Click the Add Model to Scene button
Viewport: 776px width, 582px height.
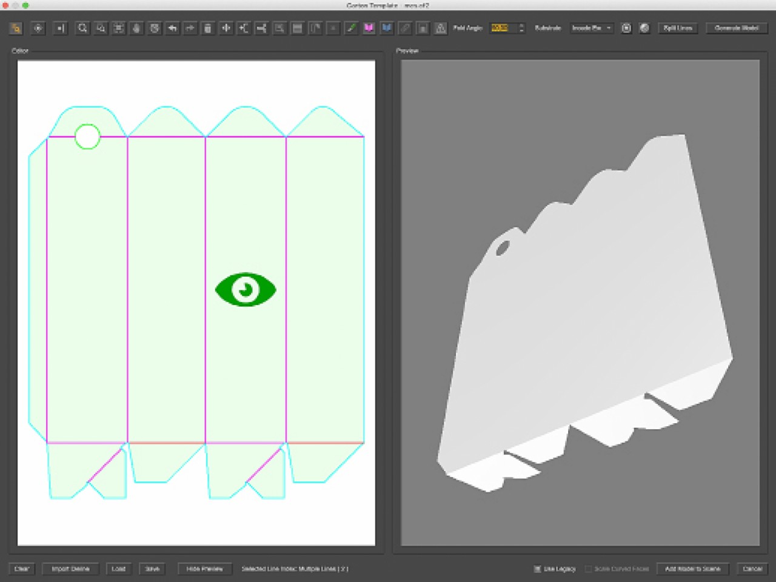(692, 569)
